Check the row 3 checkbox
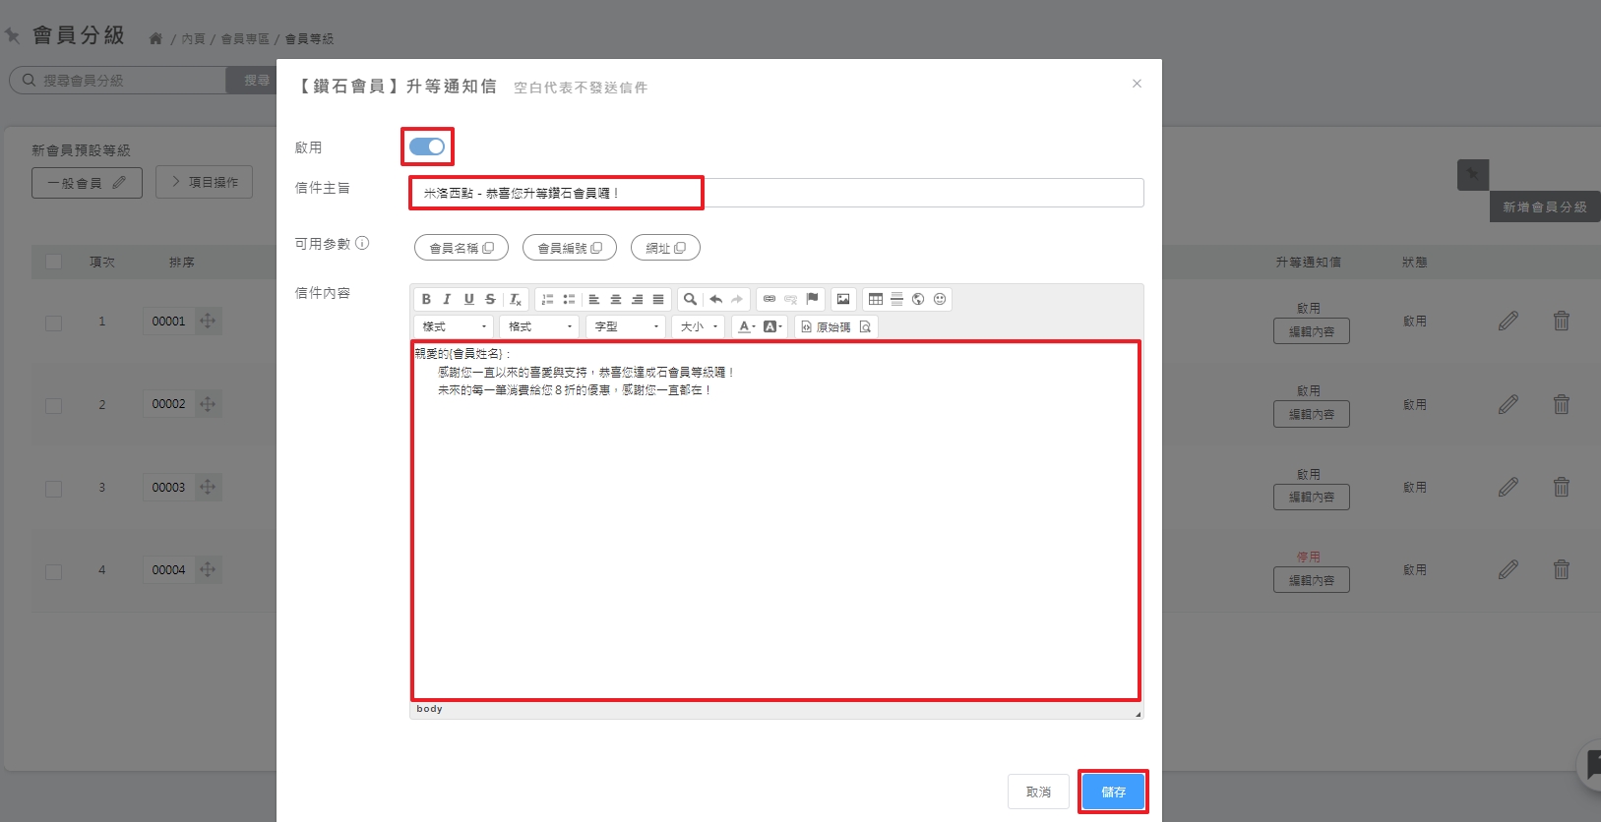 pos(53,489)
